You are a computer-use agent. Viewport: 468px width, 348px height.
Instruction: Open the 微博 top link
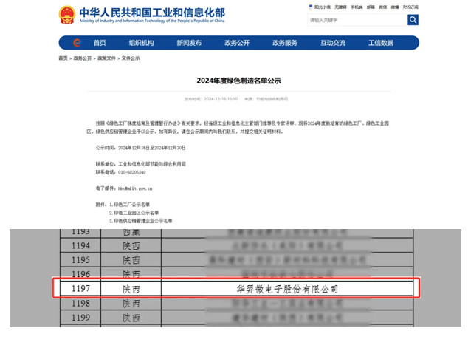[395, 7]
